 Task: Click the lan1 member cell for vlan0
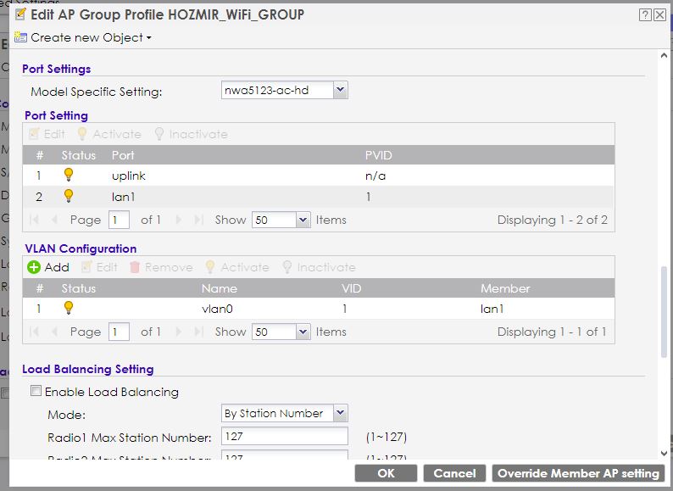[492, 309]
